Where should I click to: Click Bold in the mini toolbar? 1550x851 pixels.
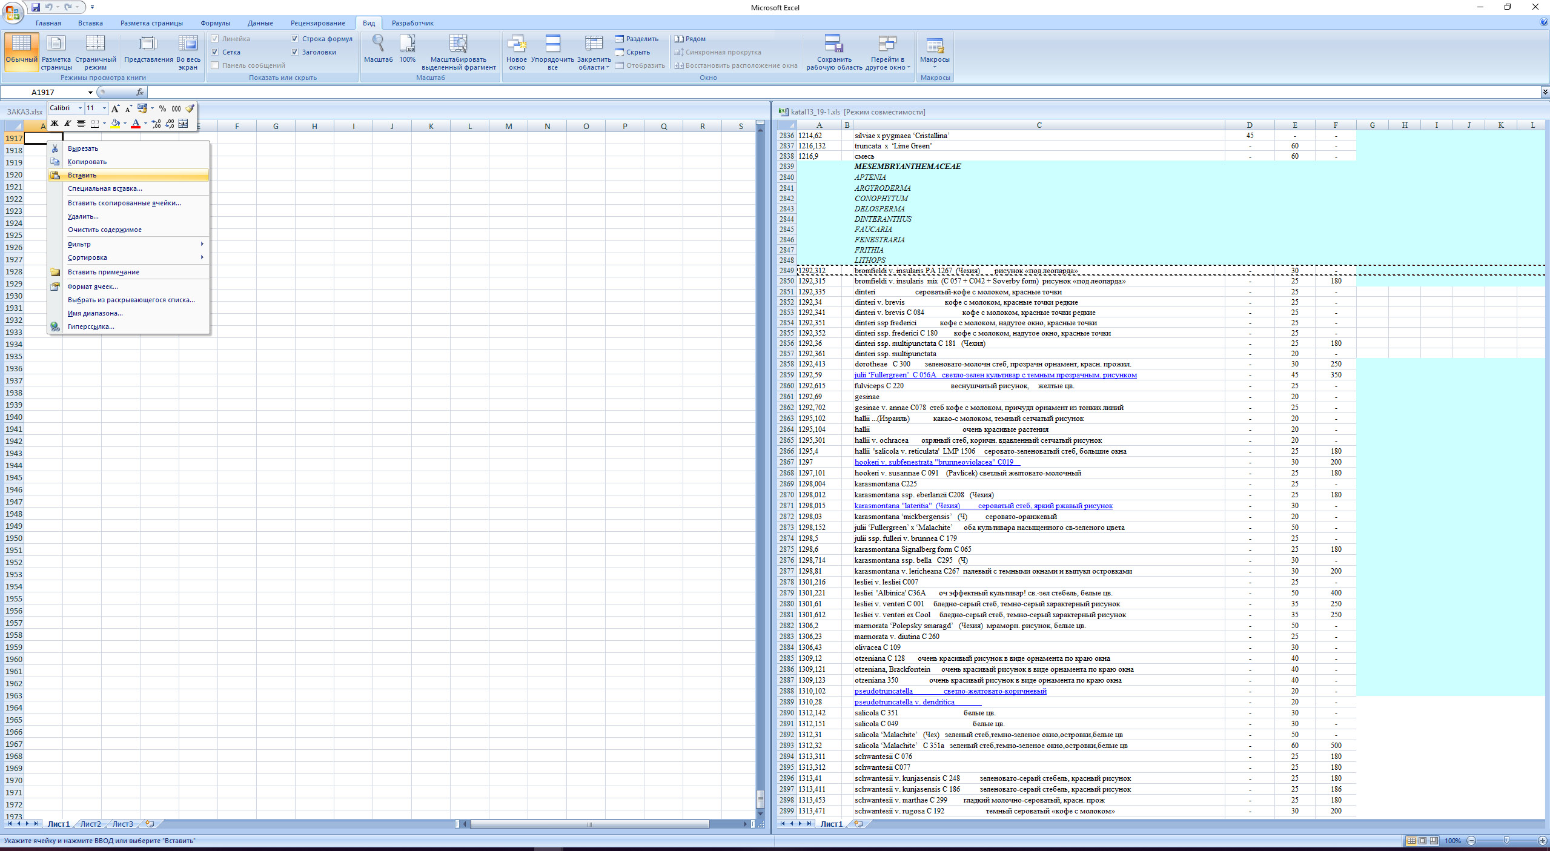[55, 124]
